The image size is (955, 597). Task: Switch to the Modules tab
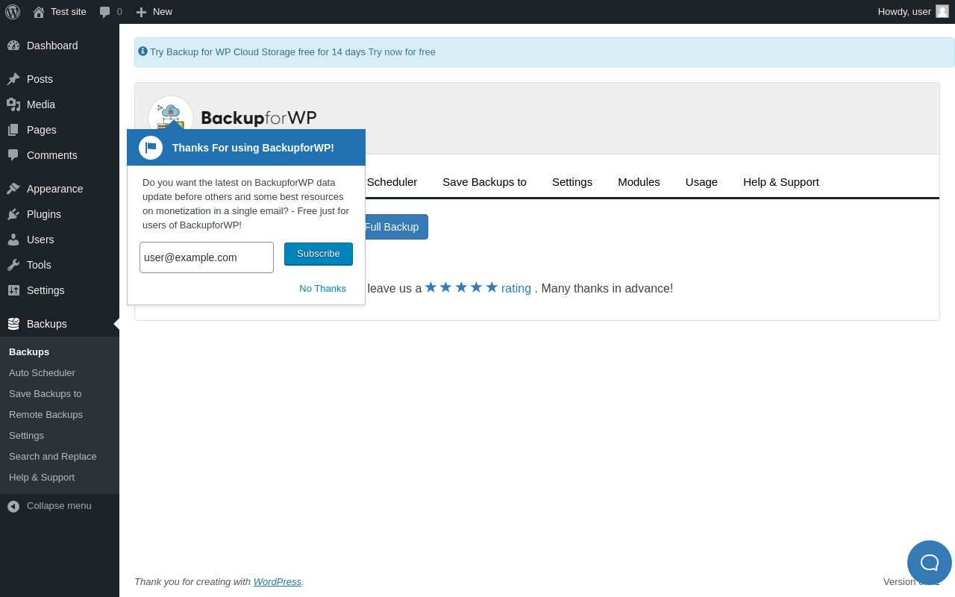click(x=639, y=181)
